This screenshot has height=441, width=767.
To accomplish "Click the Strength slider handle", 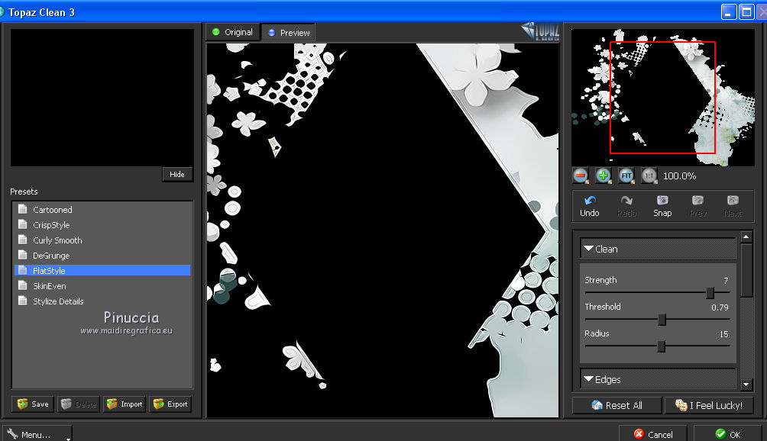I will click(710, 292).
